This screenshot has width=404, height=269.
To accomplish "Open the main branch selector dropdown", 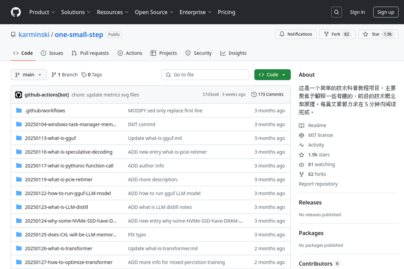I will coord(29,75).
